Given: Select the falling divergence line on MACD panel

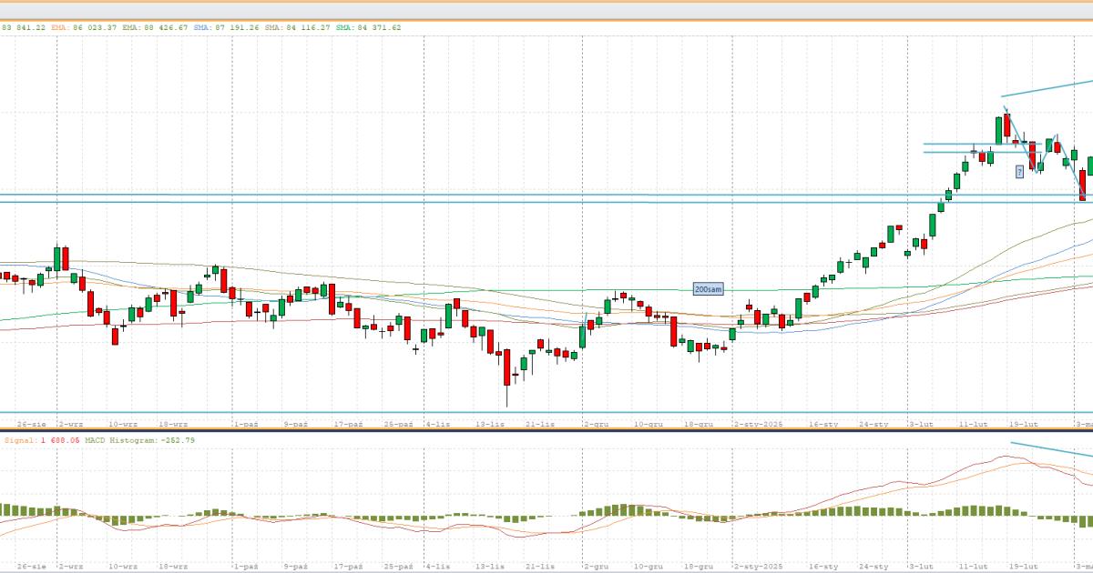Looking at the screenshot, I should (x=1047, y=449).
